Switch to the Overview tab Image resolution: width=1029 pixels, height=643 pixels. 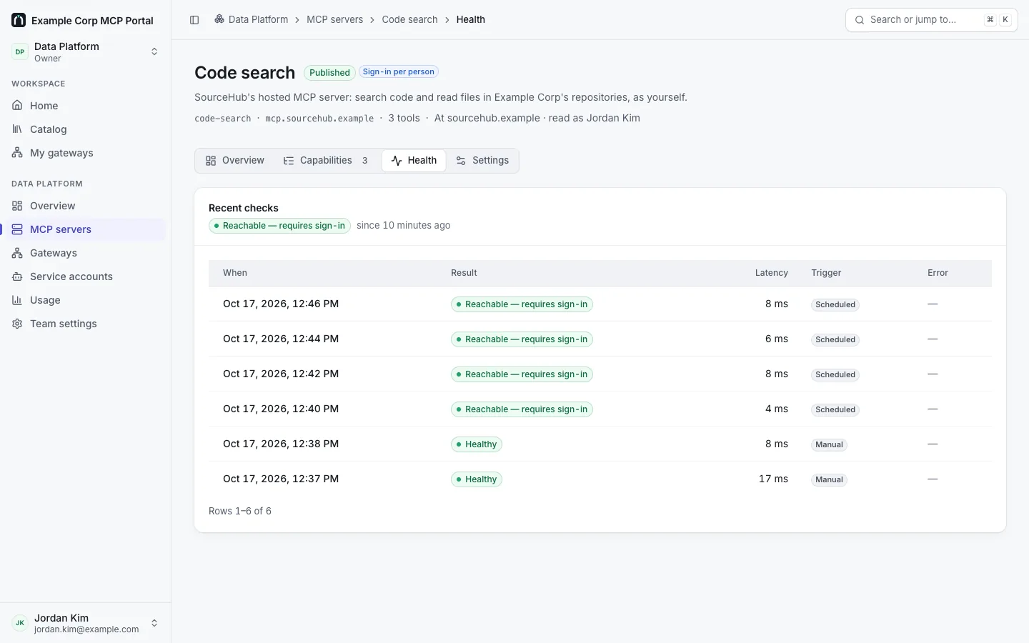click(x=235, y=161)
